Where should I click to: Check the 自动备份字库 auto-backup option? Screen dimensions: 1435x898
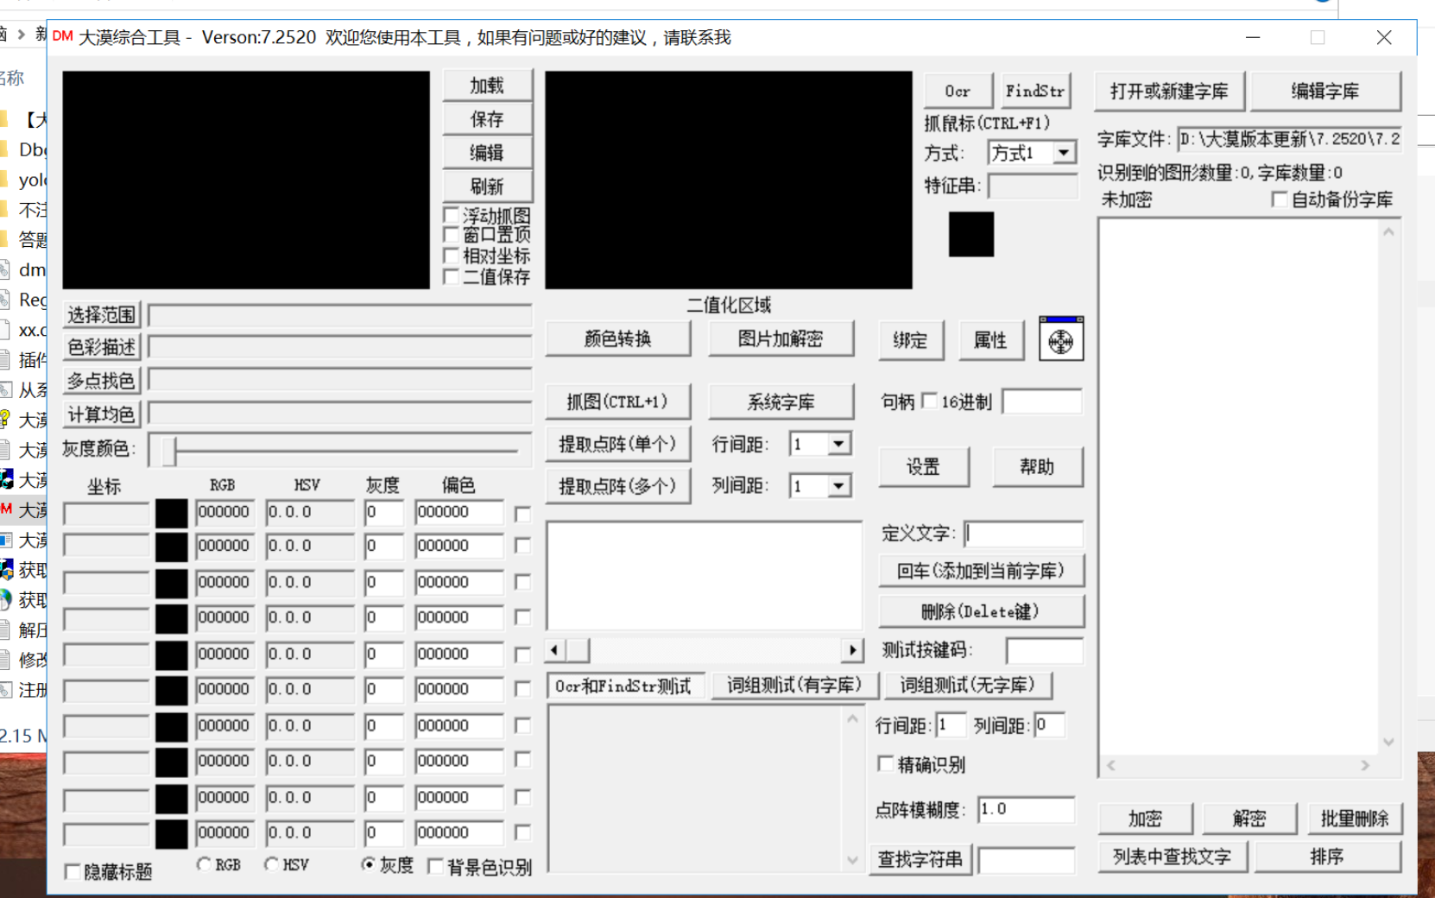pos(1280,199)
